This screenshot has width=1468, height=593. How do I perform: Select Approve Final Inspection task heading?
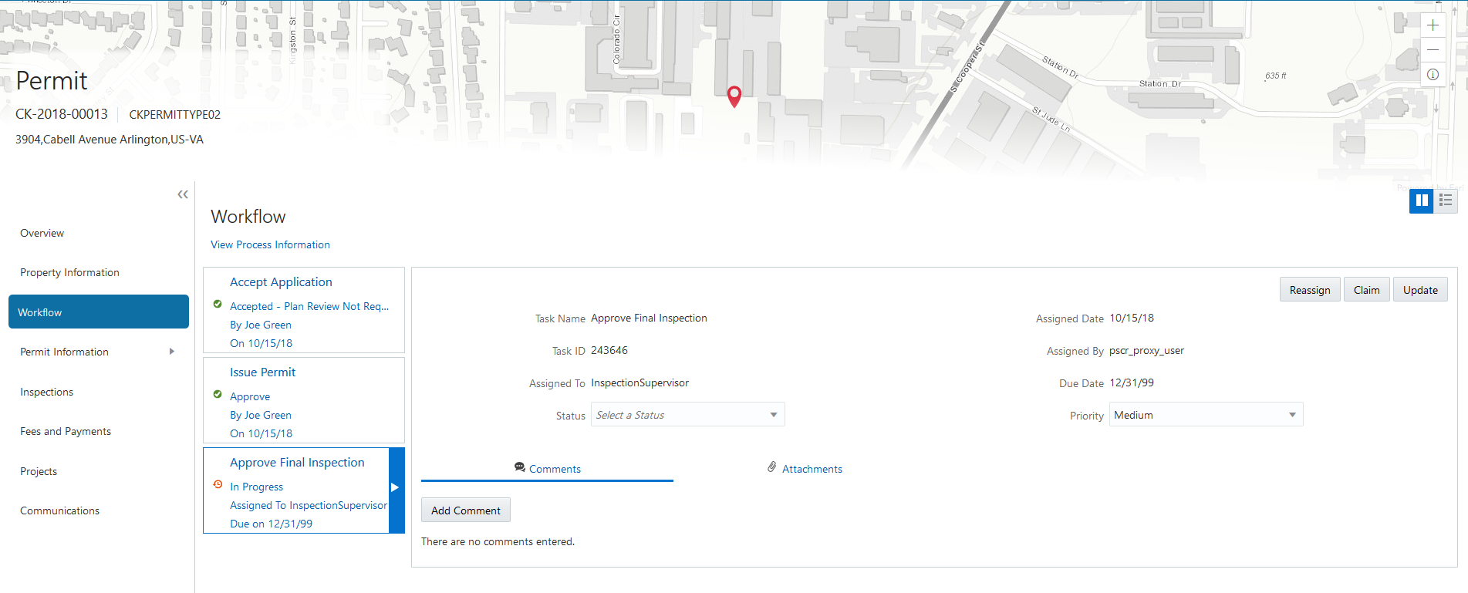point(297,462)
